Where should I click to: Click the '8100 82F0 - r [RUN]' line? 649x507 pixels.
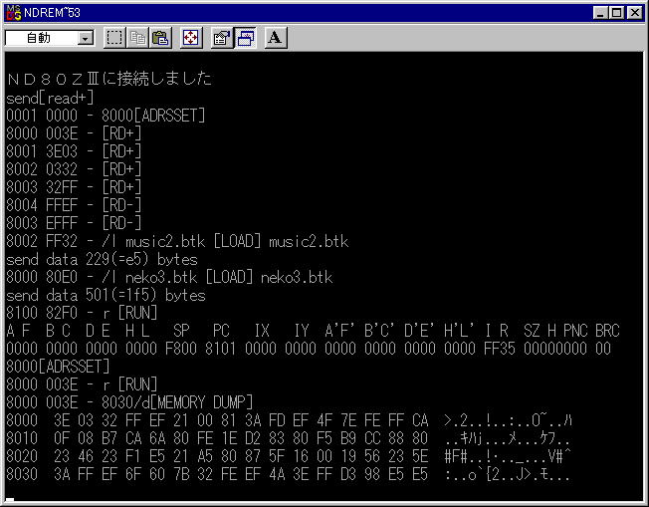(x=82, y=313)
